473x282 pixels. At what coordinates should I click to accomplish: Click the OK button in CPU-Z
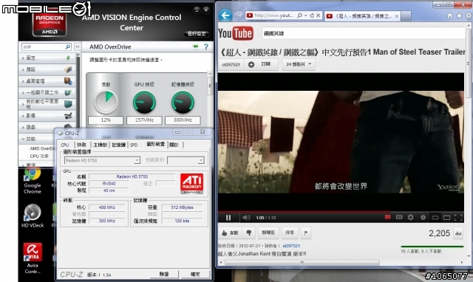tap(195, 274)
